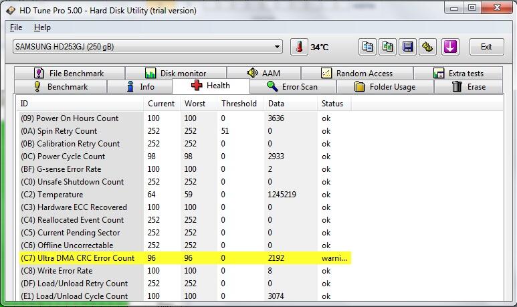Select the Power Cycle Count row
The height and width of the screenshot is (307, 517).
point(184,157)
